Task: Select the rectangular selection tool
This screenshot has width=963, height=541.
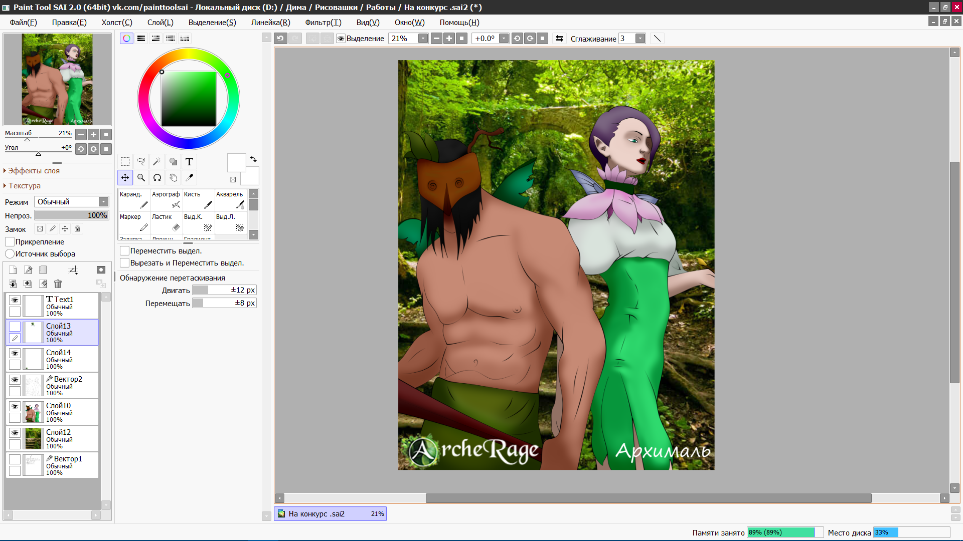Action: (125, 162)
